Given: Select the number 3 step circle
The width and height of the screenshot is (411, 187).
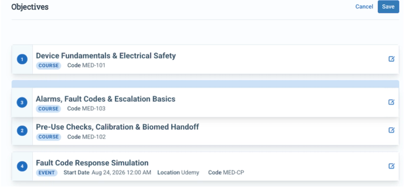Looking at the screenshot, I should point(22,103).
